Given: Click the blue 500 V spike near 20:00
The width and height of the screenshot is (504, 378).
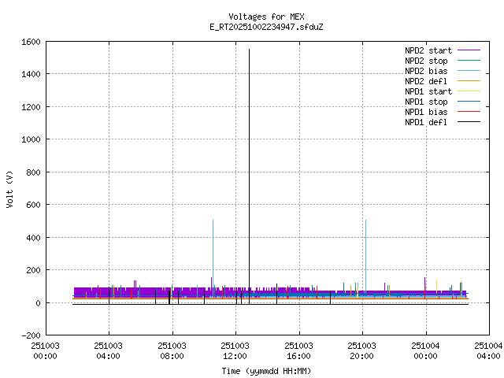Looking at the screenshot, I should (x=365, y=221).
